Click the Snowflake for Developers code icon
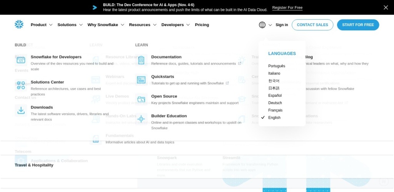Image resolution: width=394 pixels, height=192 pixels. coord(21,60)
